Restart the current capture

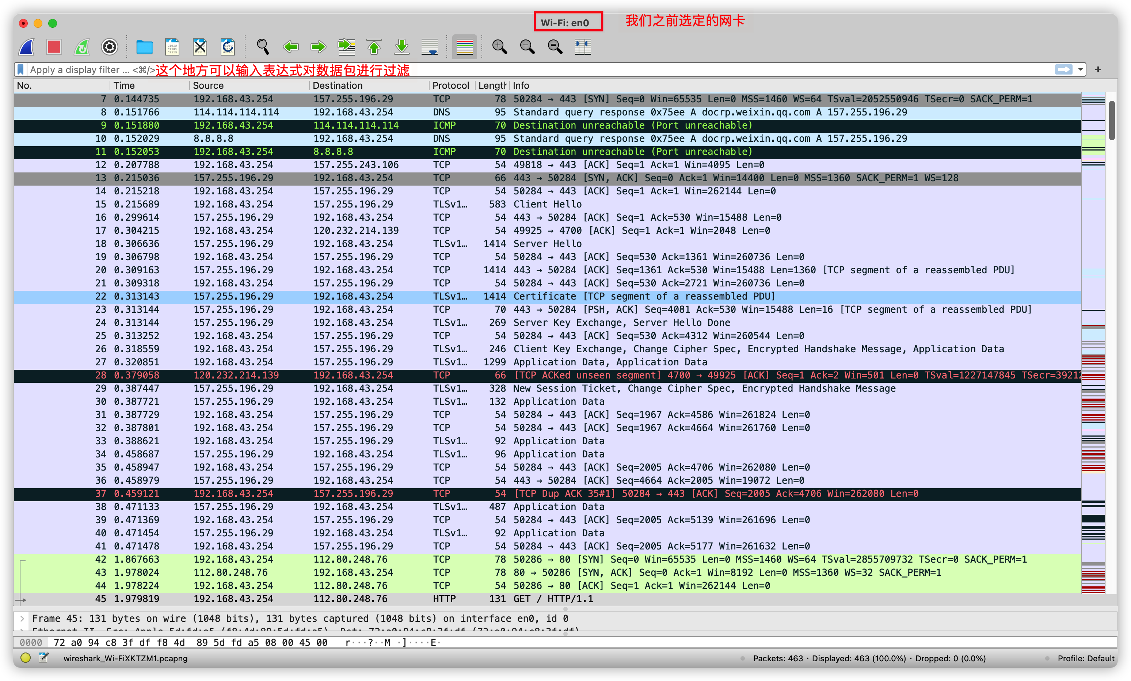pyautogui.click(x=82, y=46)
